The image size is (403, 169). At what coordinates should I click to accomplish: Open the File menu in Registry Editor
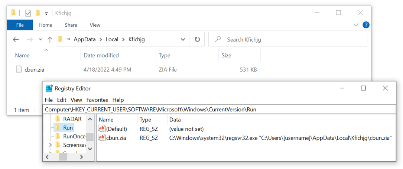[49, 100]
